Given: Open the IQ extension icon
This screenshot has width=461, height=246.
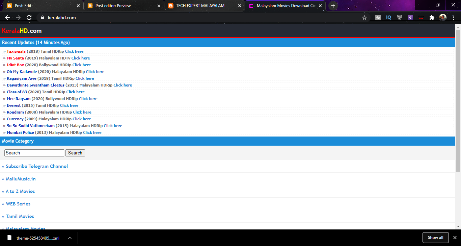Looking at the screenshot, I should (x=389, y=18).
